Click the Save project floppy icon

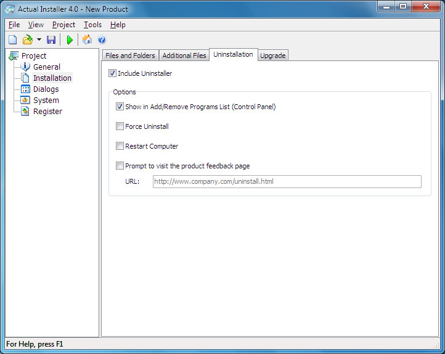(51, 39)
